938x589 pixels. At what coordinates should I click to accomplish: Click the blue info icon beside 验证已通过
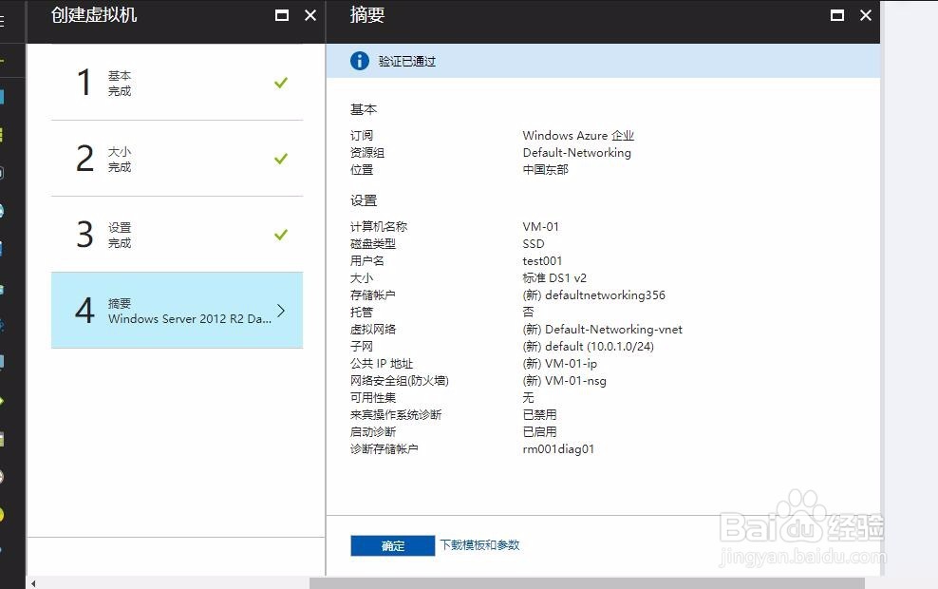(360, 61)
